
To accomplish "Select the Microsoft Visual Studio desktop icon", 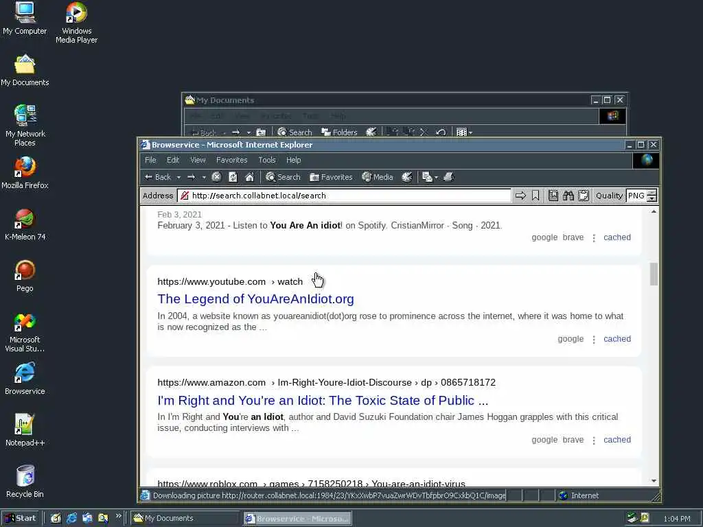I will [x=25, y=332].
